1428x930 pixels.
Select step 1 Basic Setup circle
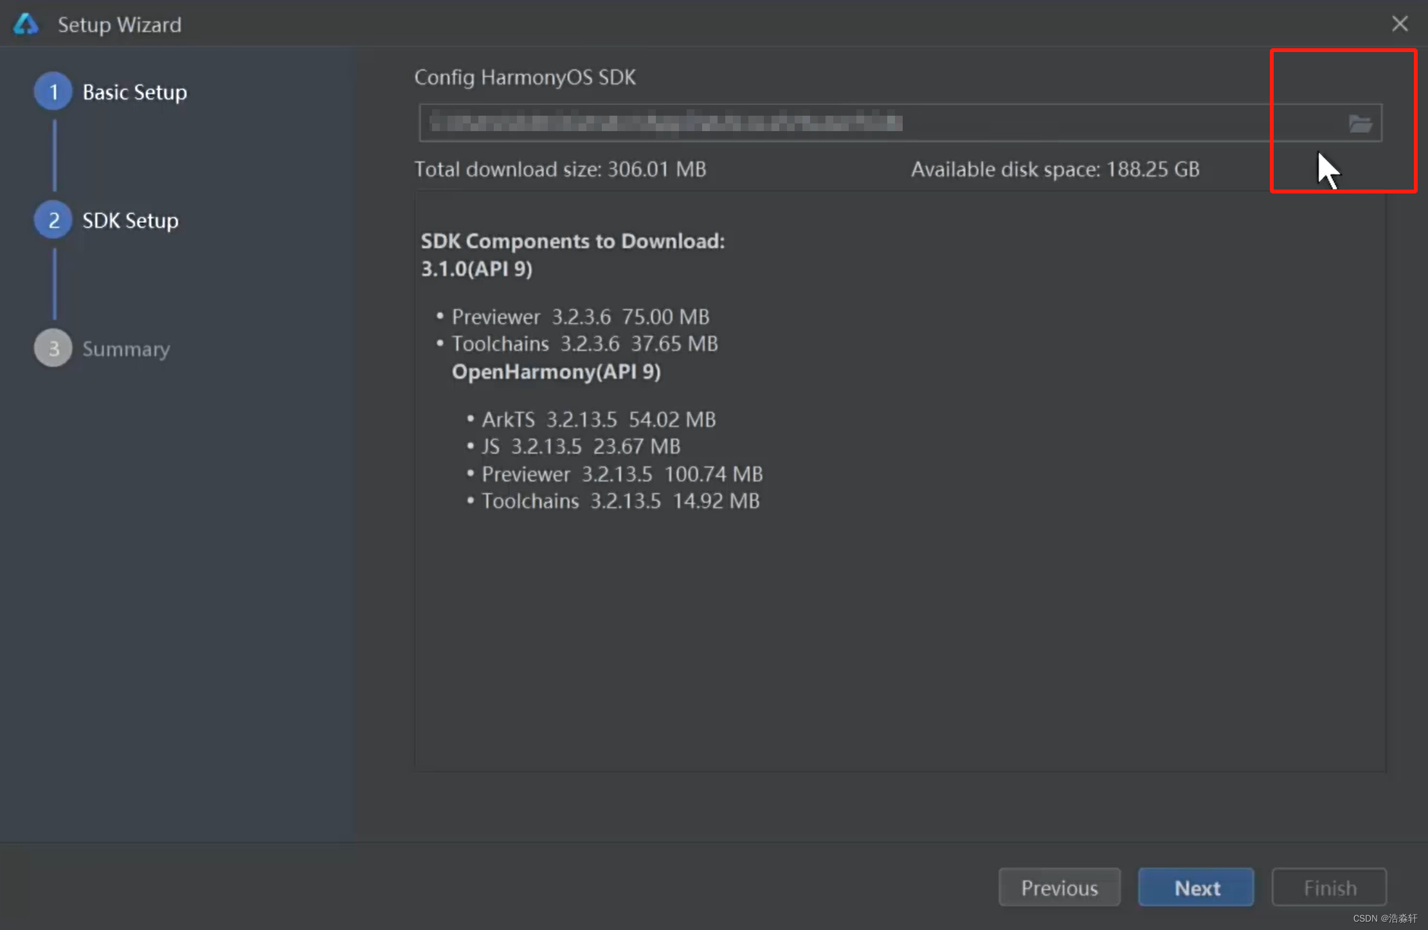[53, 91]
